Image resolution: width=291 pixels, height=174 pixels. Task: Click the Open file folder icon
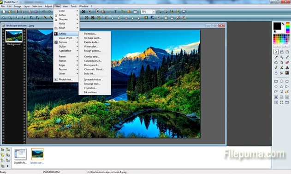coord(10,12)
